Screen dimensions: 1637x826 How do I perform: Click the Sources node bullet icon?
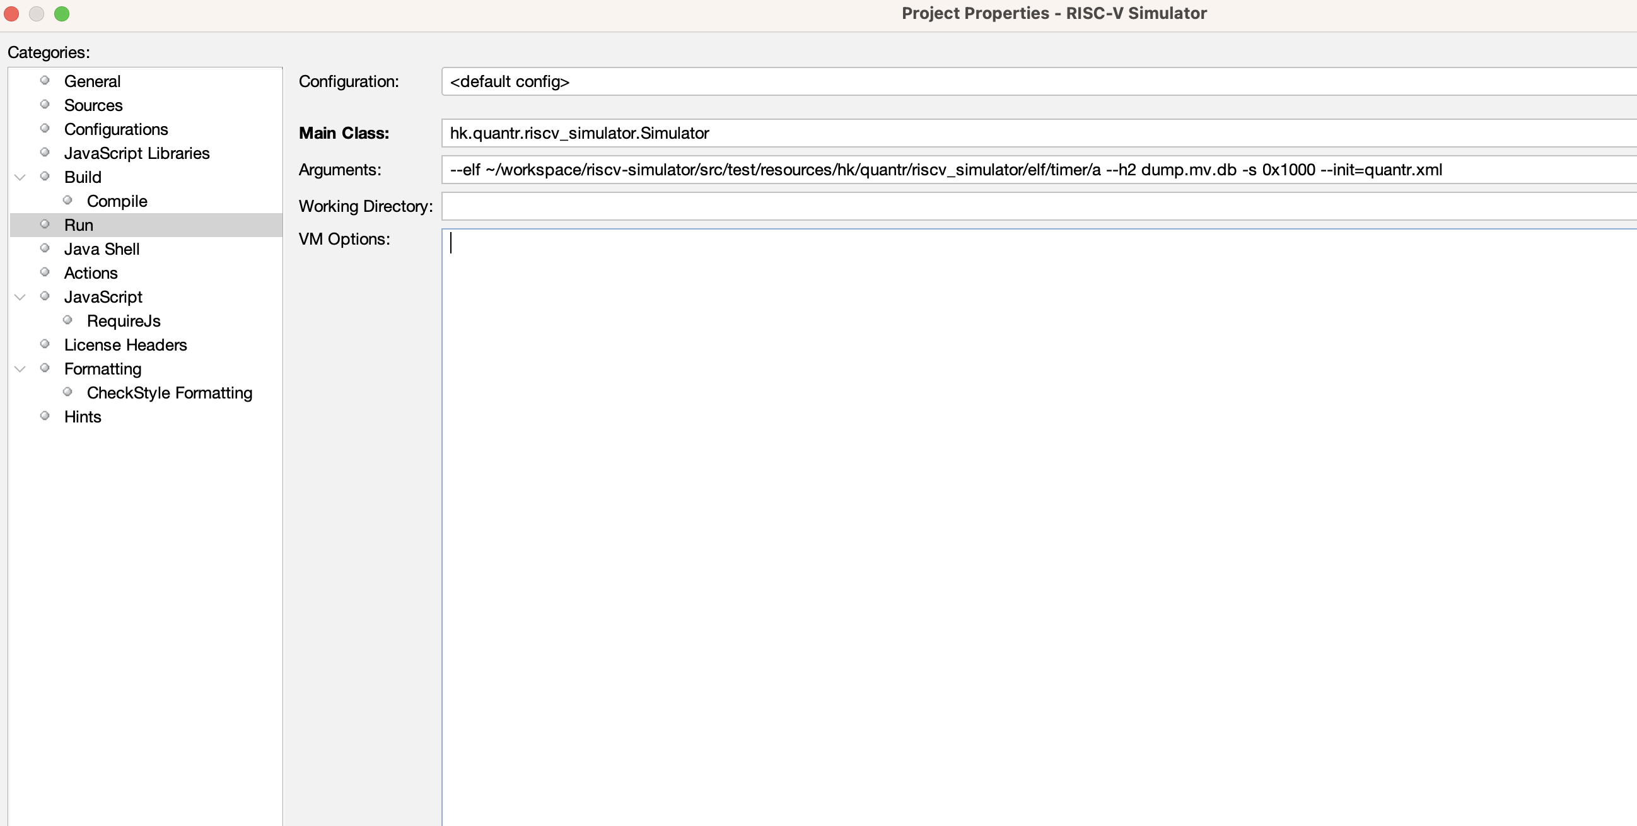45,104
